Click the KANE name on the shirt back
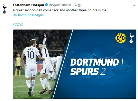 click(31, 49)
